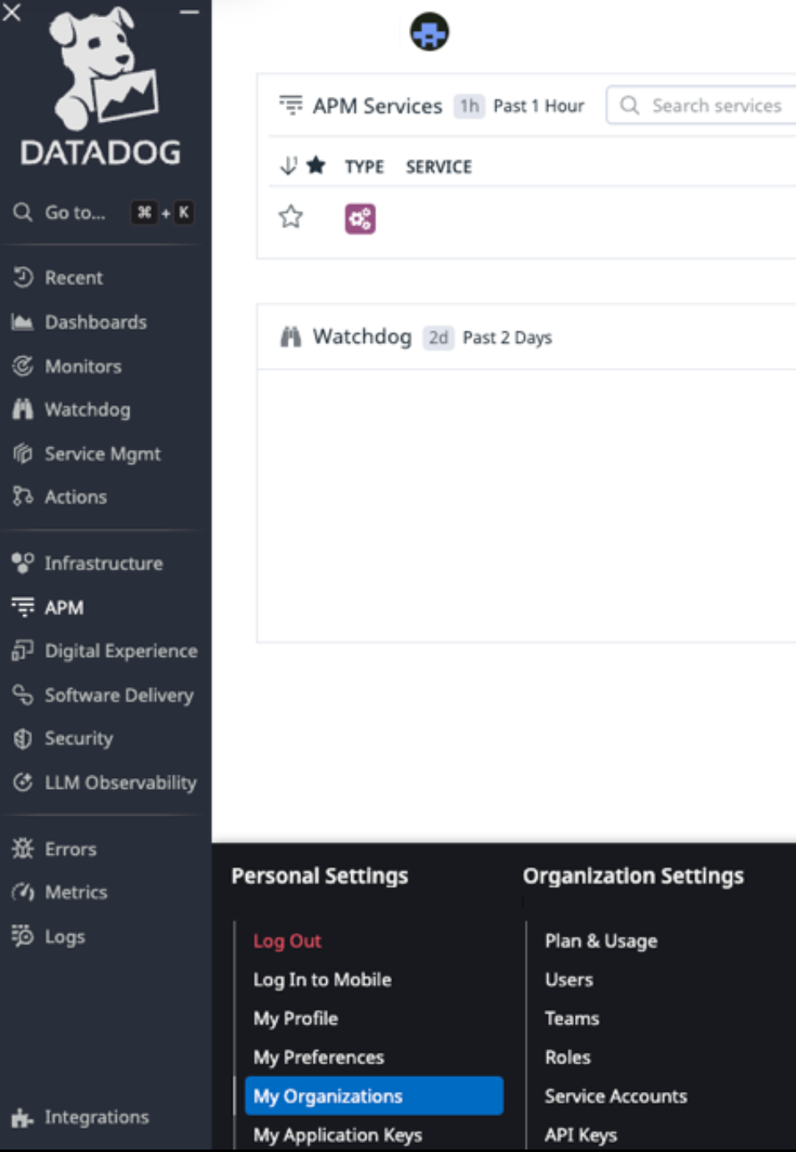Collapse the sidebar using the dash icon
Viewport: 796px width, 1152px height.
190,13
